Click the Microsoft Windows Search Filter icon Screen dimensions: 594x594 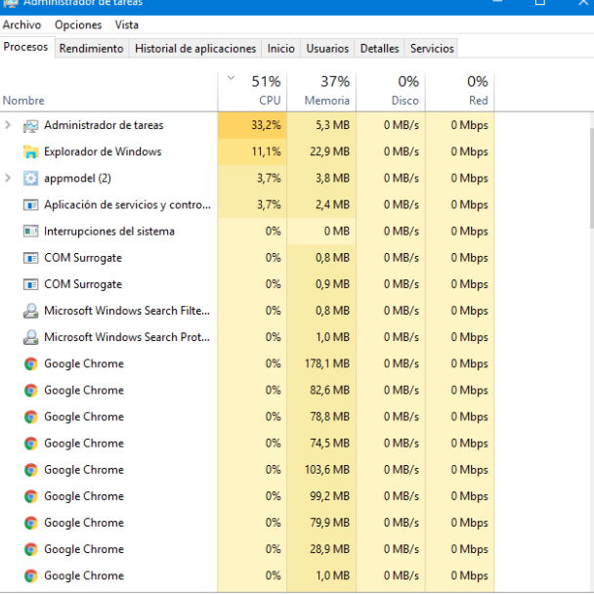coord(30,311)
